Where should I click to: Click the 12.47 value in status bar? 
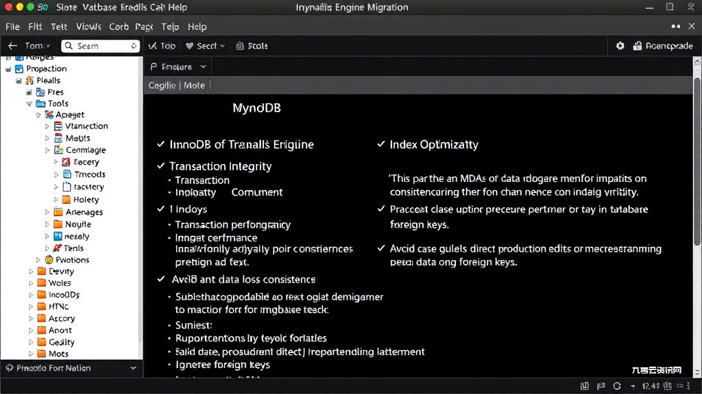click(x=651, y=386)
